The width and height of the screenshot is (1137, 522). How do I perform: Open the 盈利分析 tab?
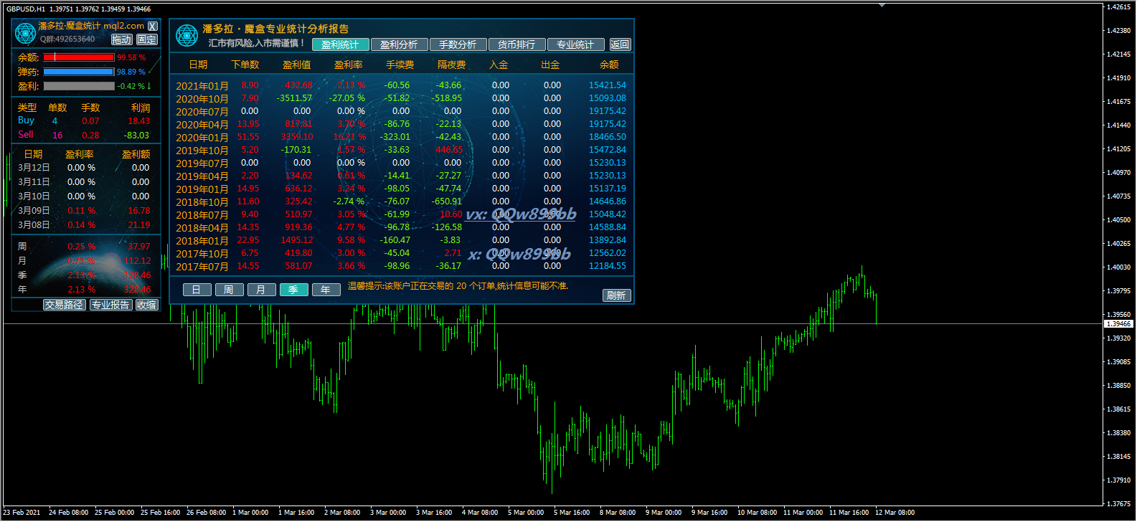click(x=399, y=44)
